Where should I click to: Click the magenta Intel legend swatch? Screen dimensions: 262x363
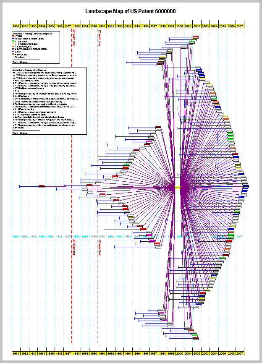click(13, 52)
